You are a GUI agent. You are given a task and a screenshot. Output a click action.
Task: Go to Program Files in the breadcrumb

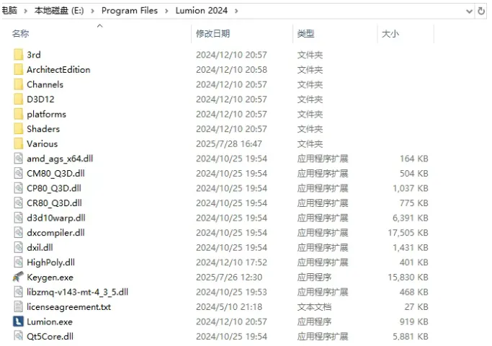(x=130, y=11)
